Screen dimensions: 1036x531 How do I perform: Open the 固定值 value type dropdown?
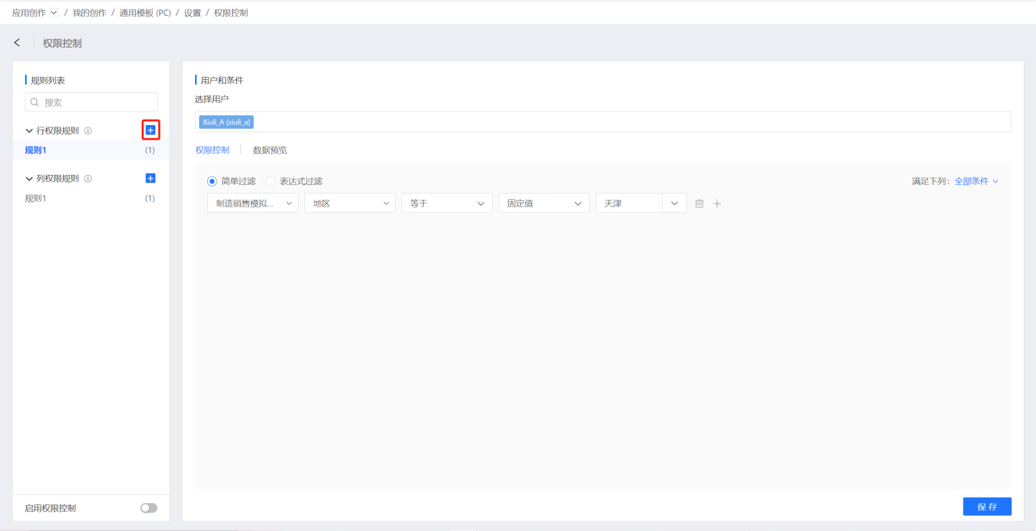(544, 204)
